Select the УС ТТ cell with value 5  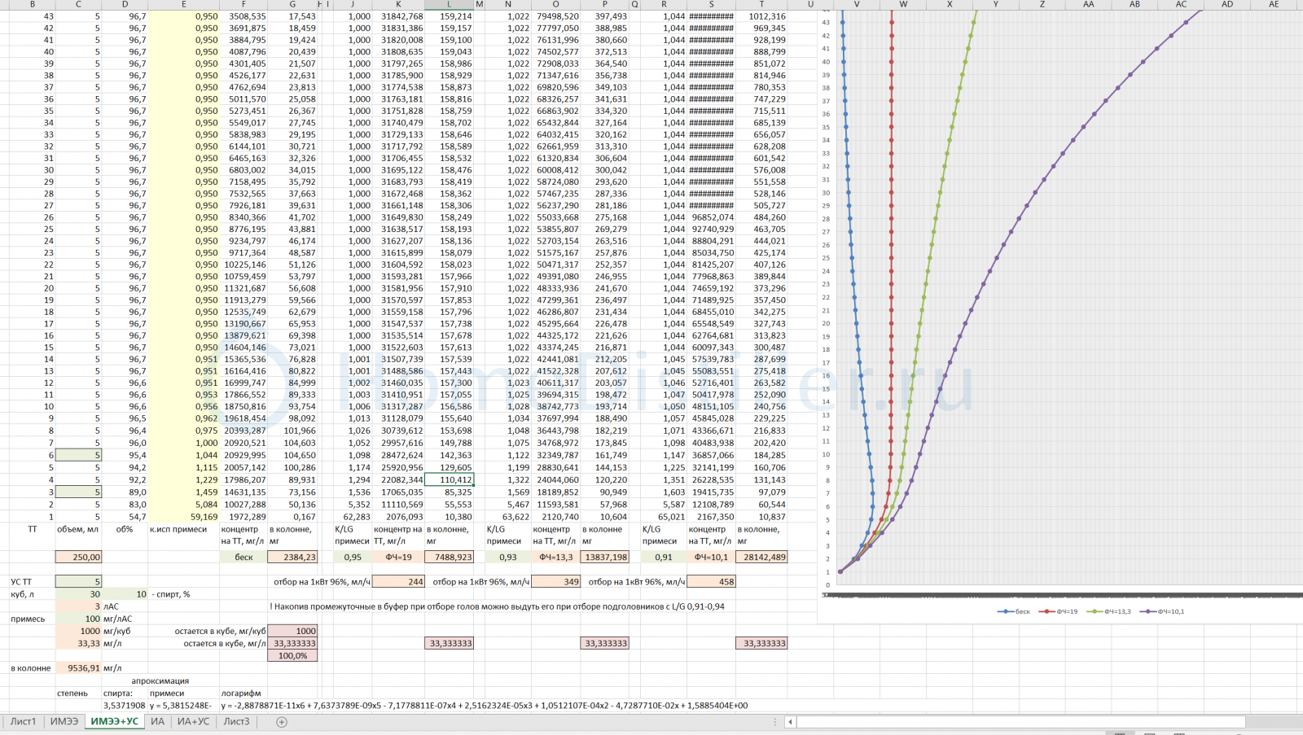[78, 582]
